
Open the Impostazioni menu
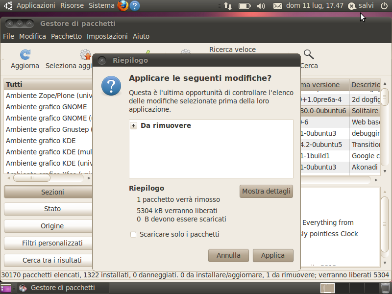(107, 36)
